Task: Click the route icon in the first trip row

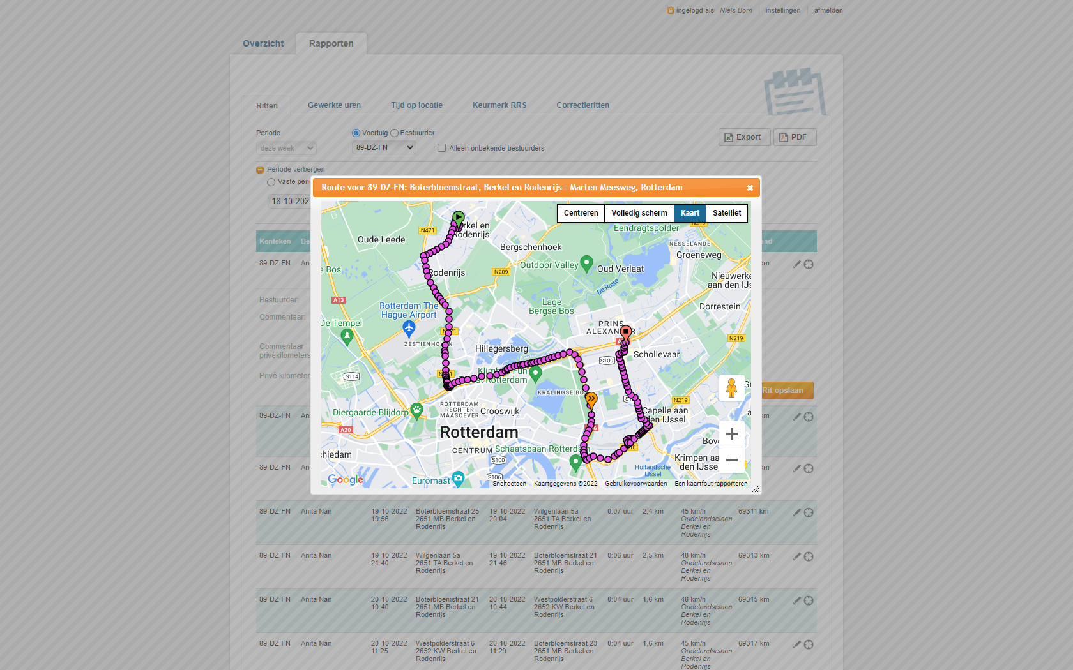Action: point(809,264)
